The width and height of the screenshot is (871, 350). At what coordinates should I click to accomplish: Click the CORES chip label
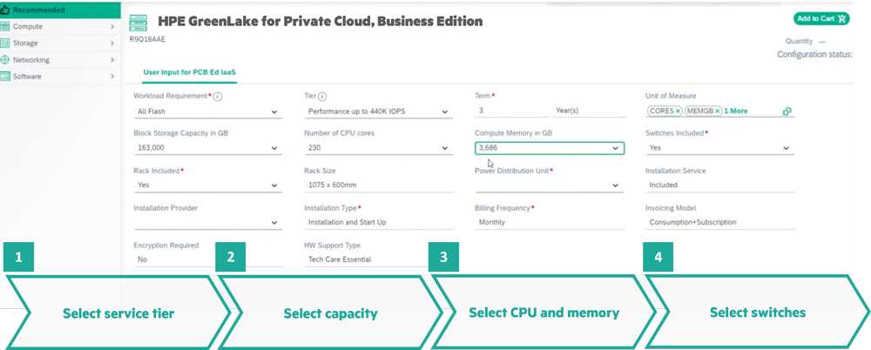662,111
